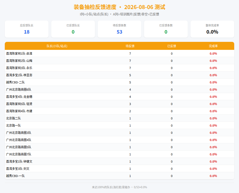Select row 广州北京路商圈5队
Screen dimensions: 239x193
(120, 147)
